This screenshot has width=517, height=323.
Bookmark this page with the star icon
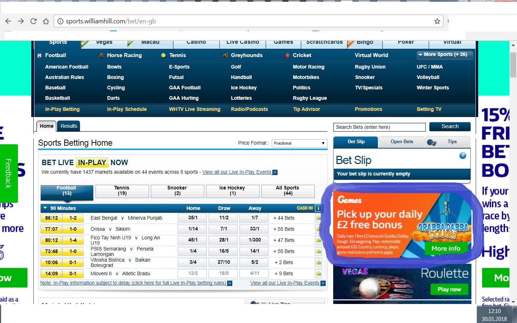[x=437, y=21]
